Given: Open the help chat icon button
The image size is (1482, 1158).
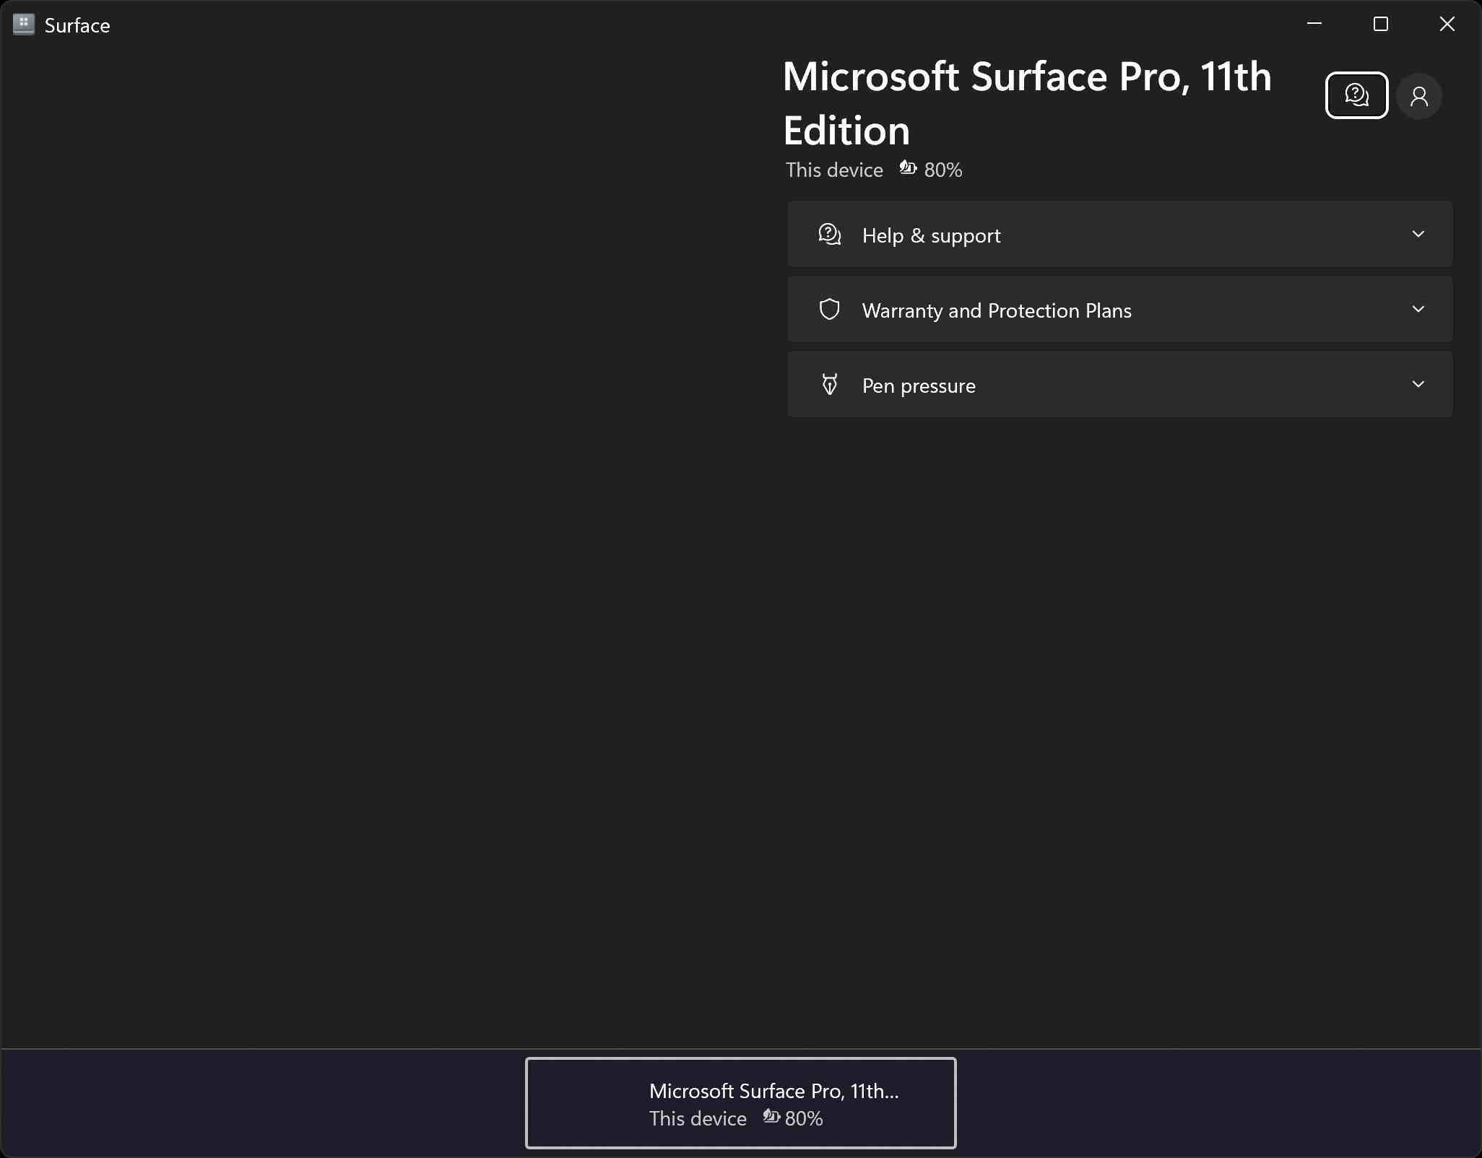Looking at the screenshot, I should [1356, 95].
